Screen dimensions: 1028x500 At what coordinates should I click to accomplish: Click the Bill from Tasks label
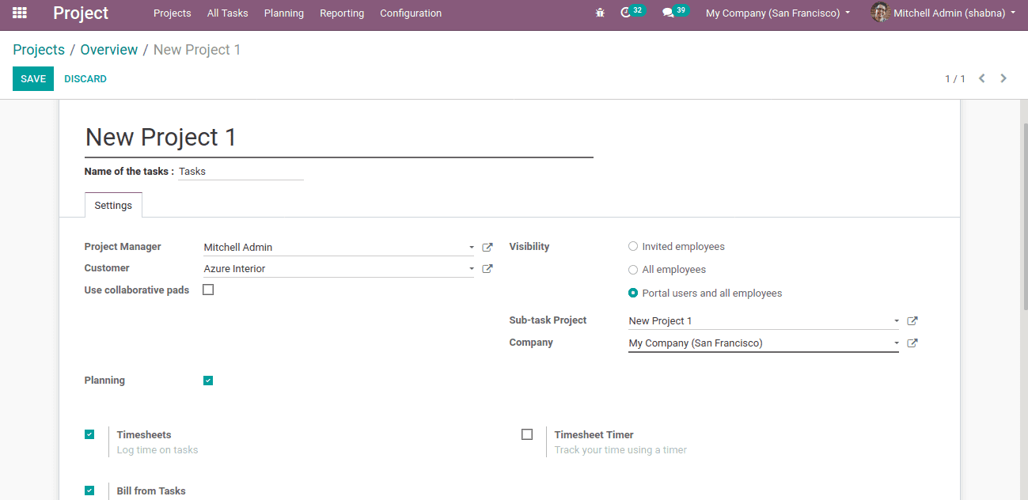(x=151, y=491)
